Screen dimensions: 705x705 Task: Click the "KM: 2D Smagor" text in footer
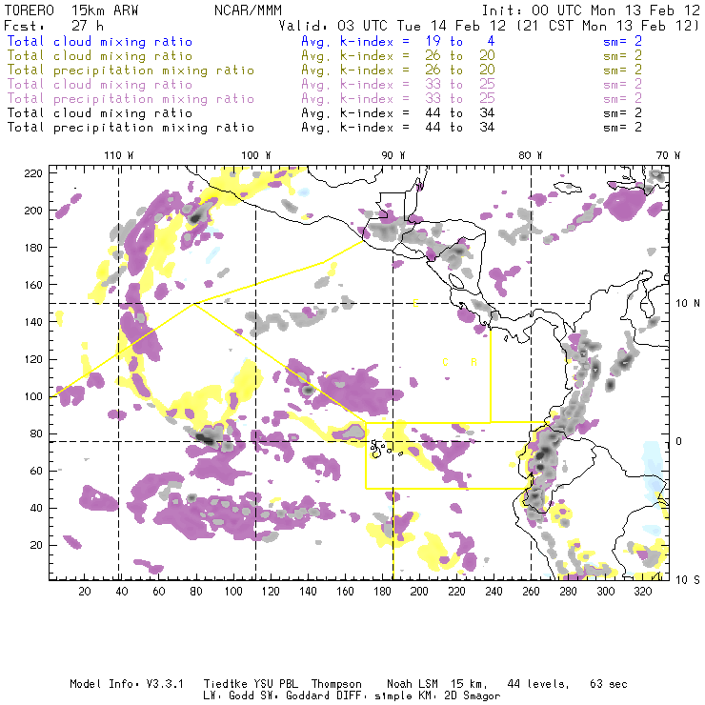tap(458, 696)
